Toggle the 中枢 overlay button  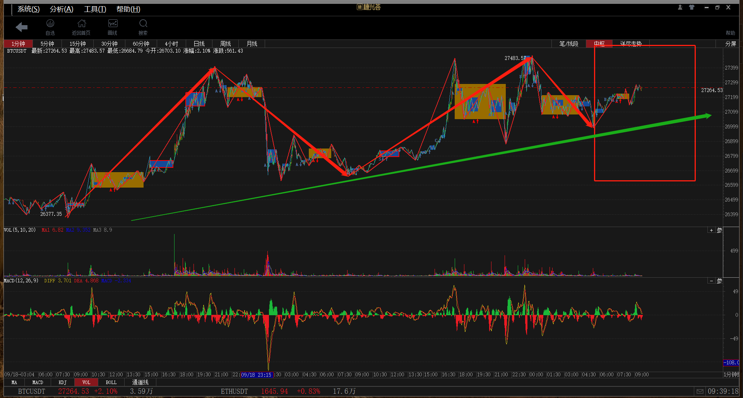pyautogui.click(x=599, y=44)
